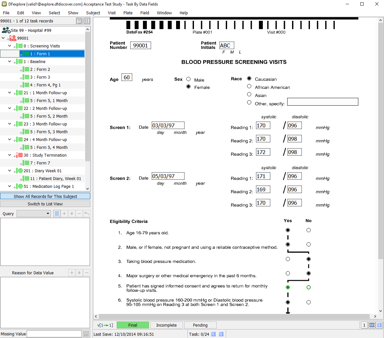Screen dimensions: 384x338
Task: Click the pause icon beside task records
Action: (87, 21)
